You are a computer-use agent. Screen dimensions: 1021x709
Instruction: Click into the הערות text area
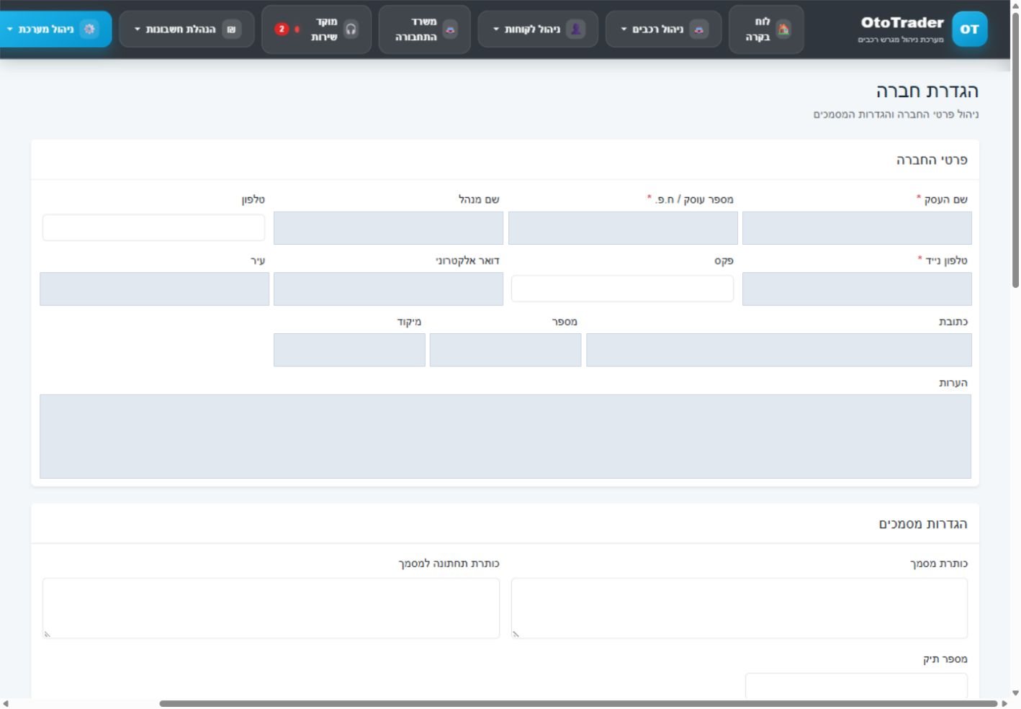(x=505, y=436)
